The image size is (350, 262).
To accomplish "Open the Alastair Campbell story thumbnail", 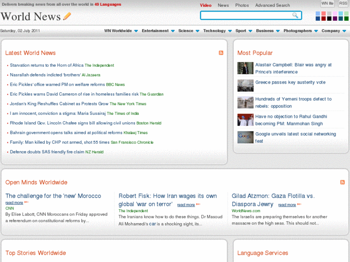I will click(x=245, y=68).
